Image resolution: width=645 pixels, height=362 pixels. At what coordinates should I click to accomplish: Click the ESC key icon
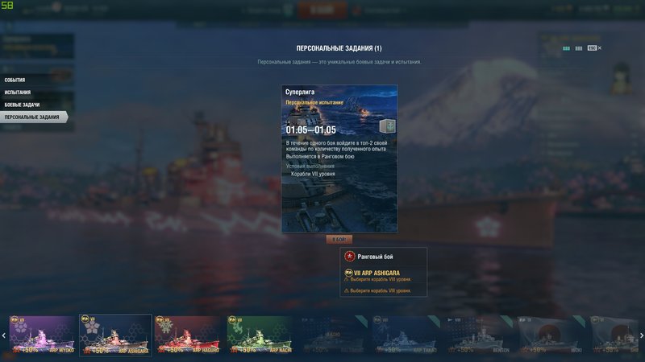pyautogui.click(x=592, y=48)
